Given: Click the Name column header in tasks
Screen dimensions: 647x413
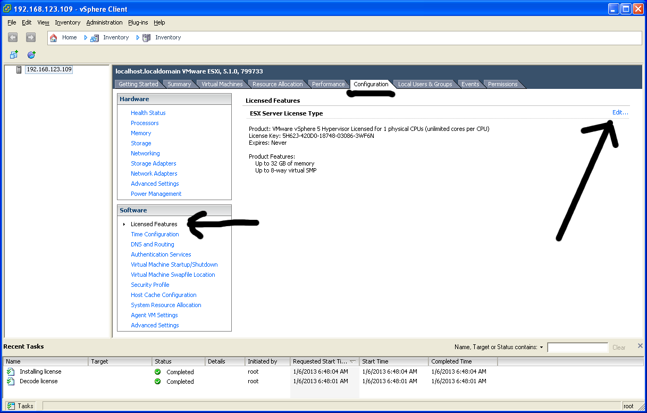Looking at the screenshot, I should pyautogui.click(x=46, y=361).
